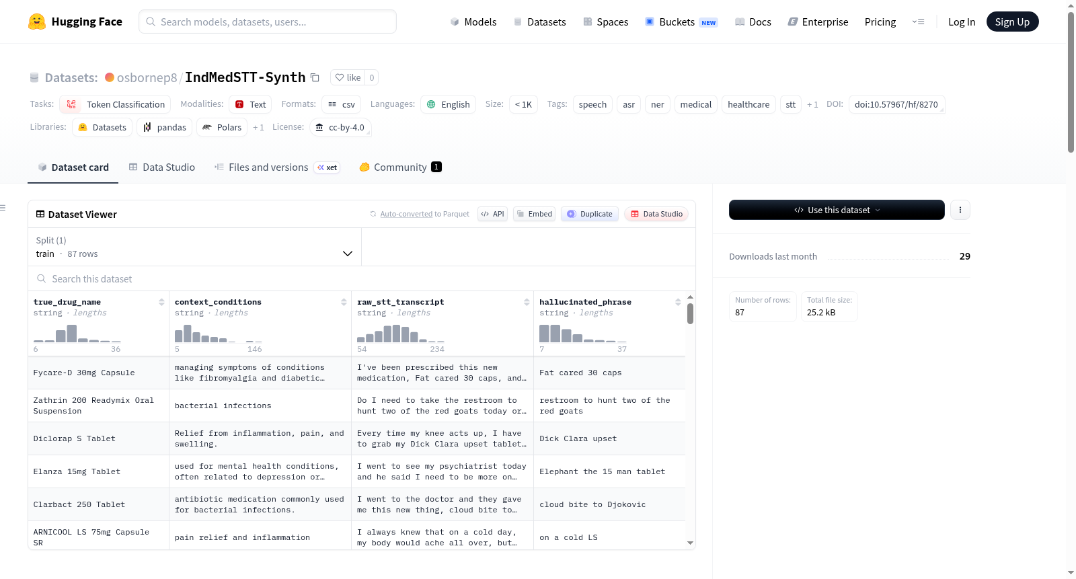Select the medical tag
This screenshot has width=1076, height=579.
[696, 104]
